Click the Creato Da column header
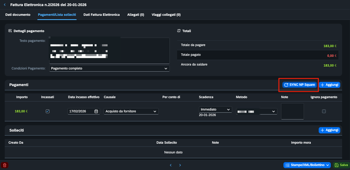Screen dimensions: 350x170 [x=16, y=143]
